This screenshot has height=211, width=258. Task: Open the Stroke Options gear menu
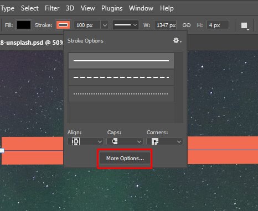[x=177, y=40]
